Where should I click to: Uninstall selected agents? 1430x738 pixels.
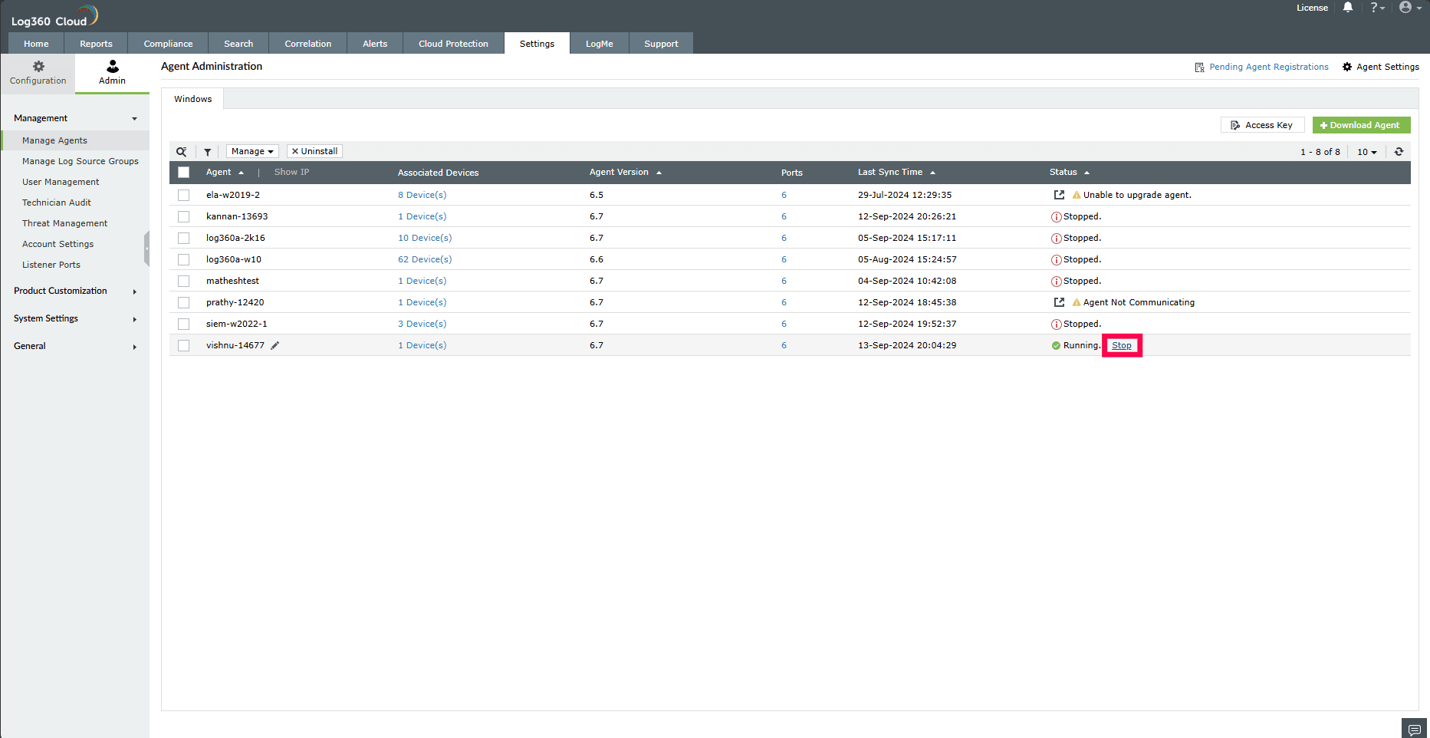(314, 151)
